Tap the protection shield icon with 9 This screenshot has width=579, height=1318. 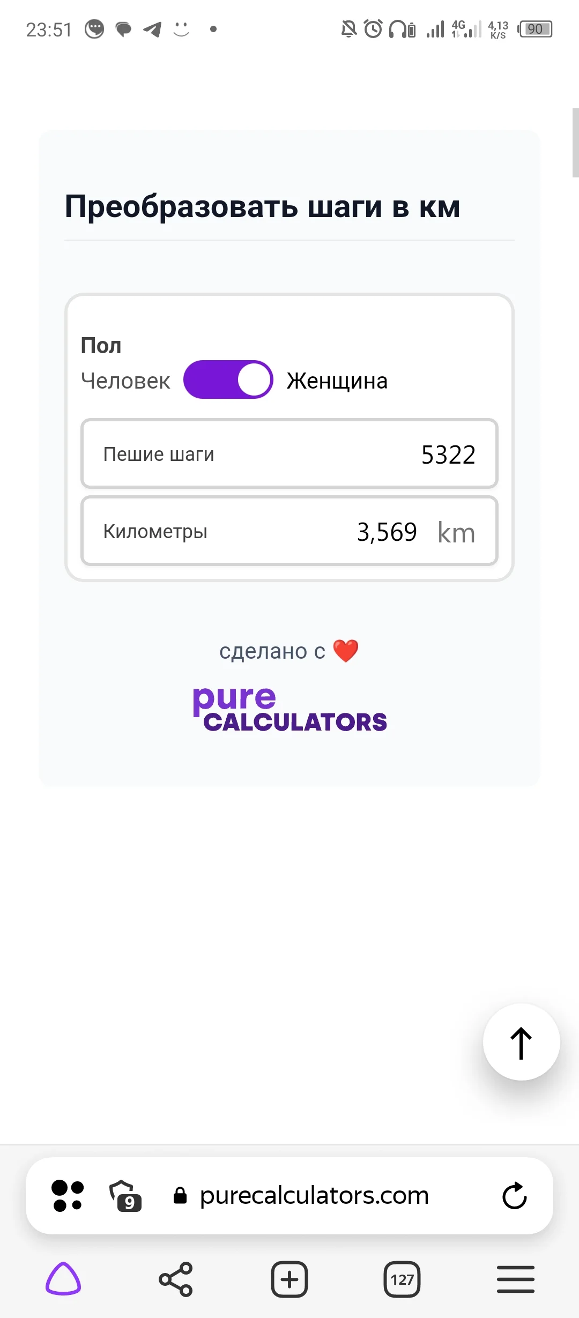[125, 1196]
